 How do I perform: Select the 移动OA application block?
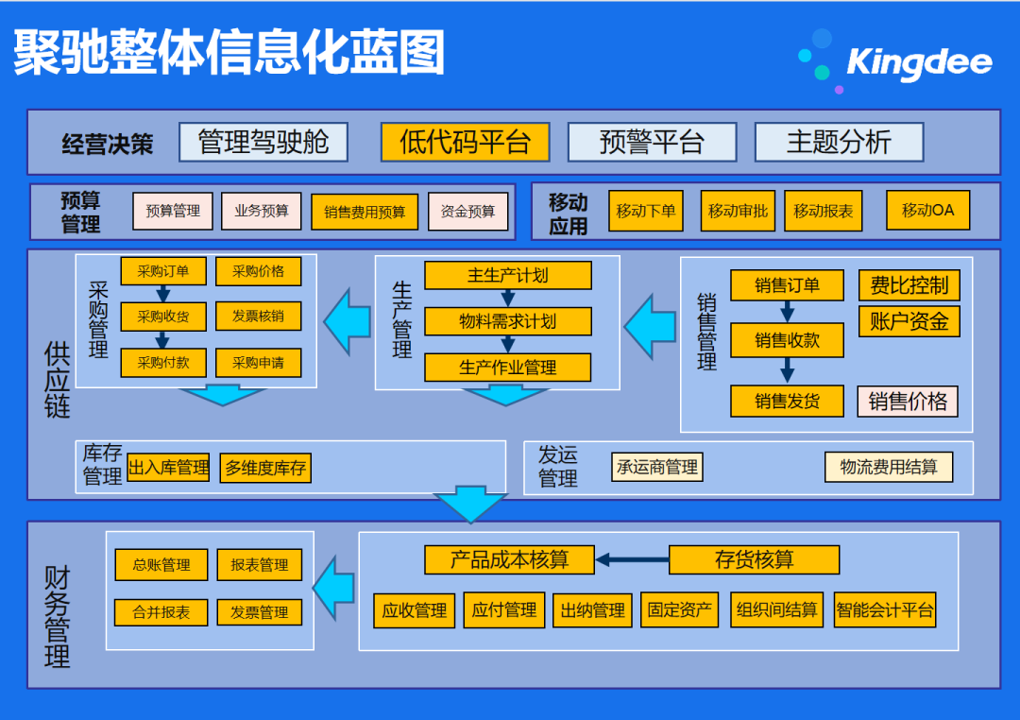coord(927,210)
